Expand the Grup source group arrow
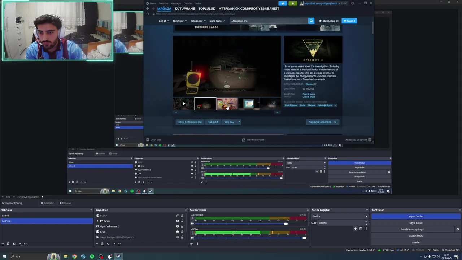This screenshot has height=260, width=462. click(x=97, y=221)
